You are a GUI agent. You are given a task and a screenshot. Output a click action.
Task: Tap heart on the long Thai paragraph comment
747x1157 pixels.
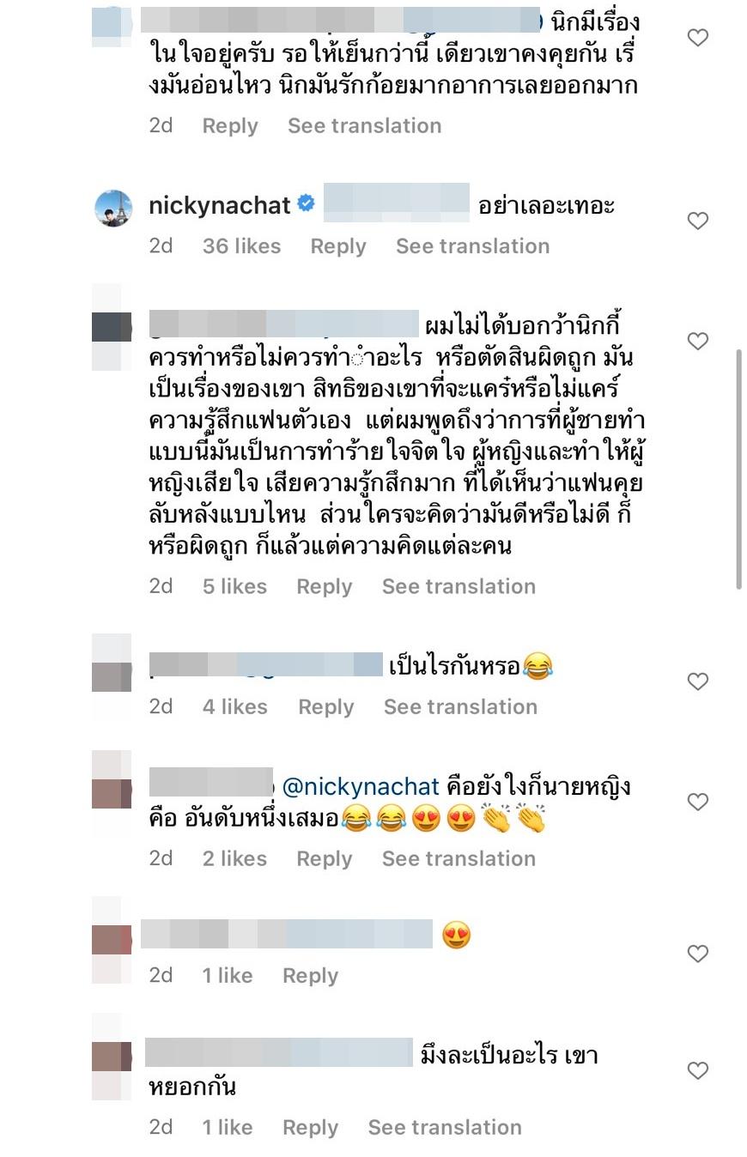(698, 342)
